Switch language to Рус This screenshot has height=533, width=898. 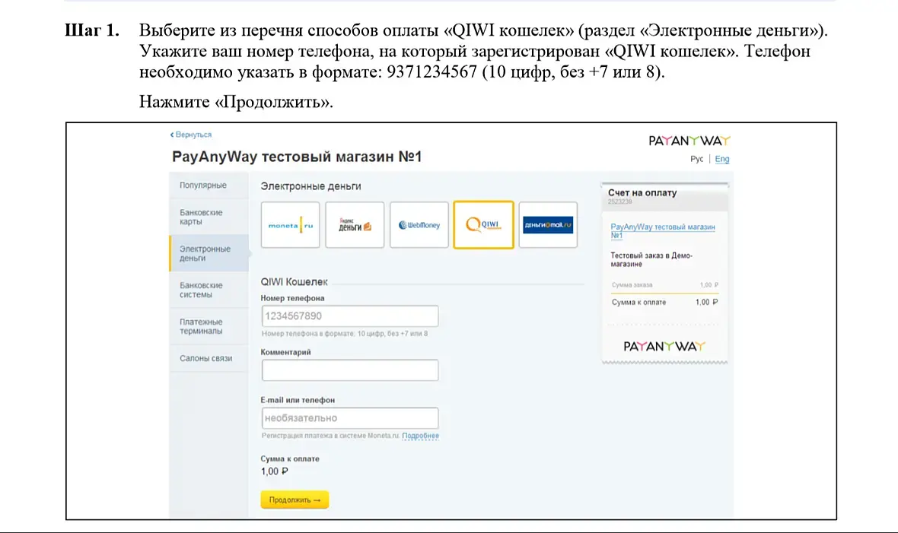pos(696,159)
